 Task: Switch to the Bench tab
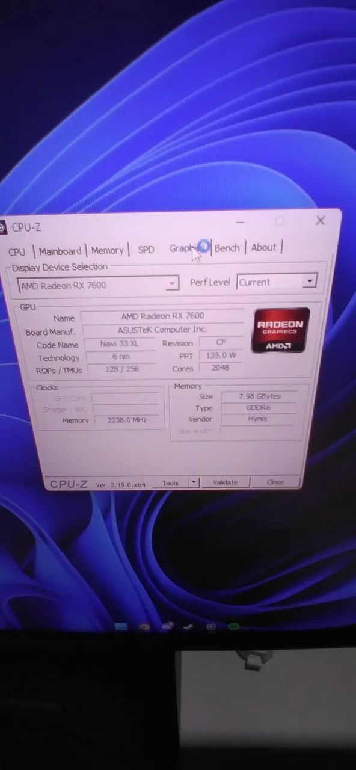(x=227, y=248)
